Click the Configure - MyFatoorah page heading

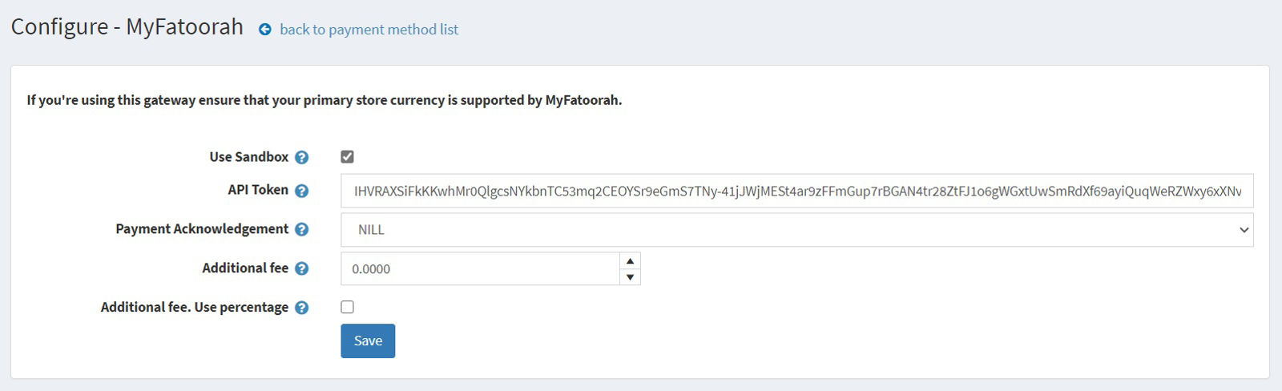click(x=127, y=26)
